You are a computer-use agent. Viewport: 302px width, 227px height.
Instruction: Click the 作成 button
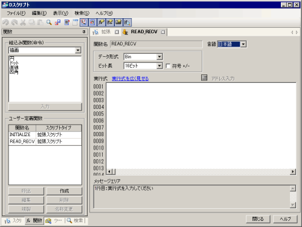[x=64, y=191]
